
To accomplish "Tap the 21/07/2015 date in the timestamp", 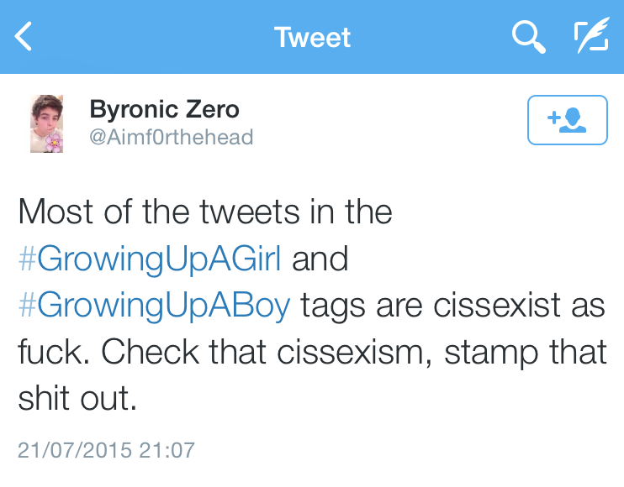I will click(x=74, y=449).
